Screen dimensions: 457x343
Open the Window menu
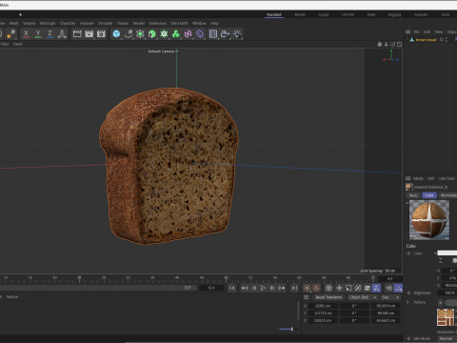(199, 23)
